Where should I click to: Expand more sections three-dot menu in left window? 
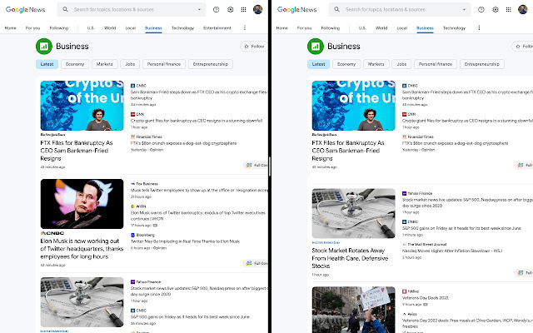tap(244, 27)
